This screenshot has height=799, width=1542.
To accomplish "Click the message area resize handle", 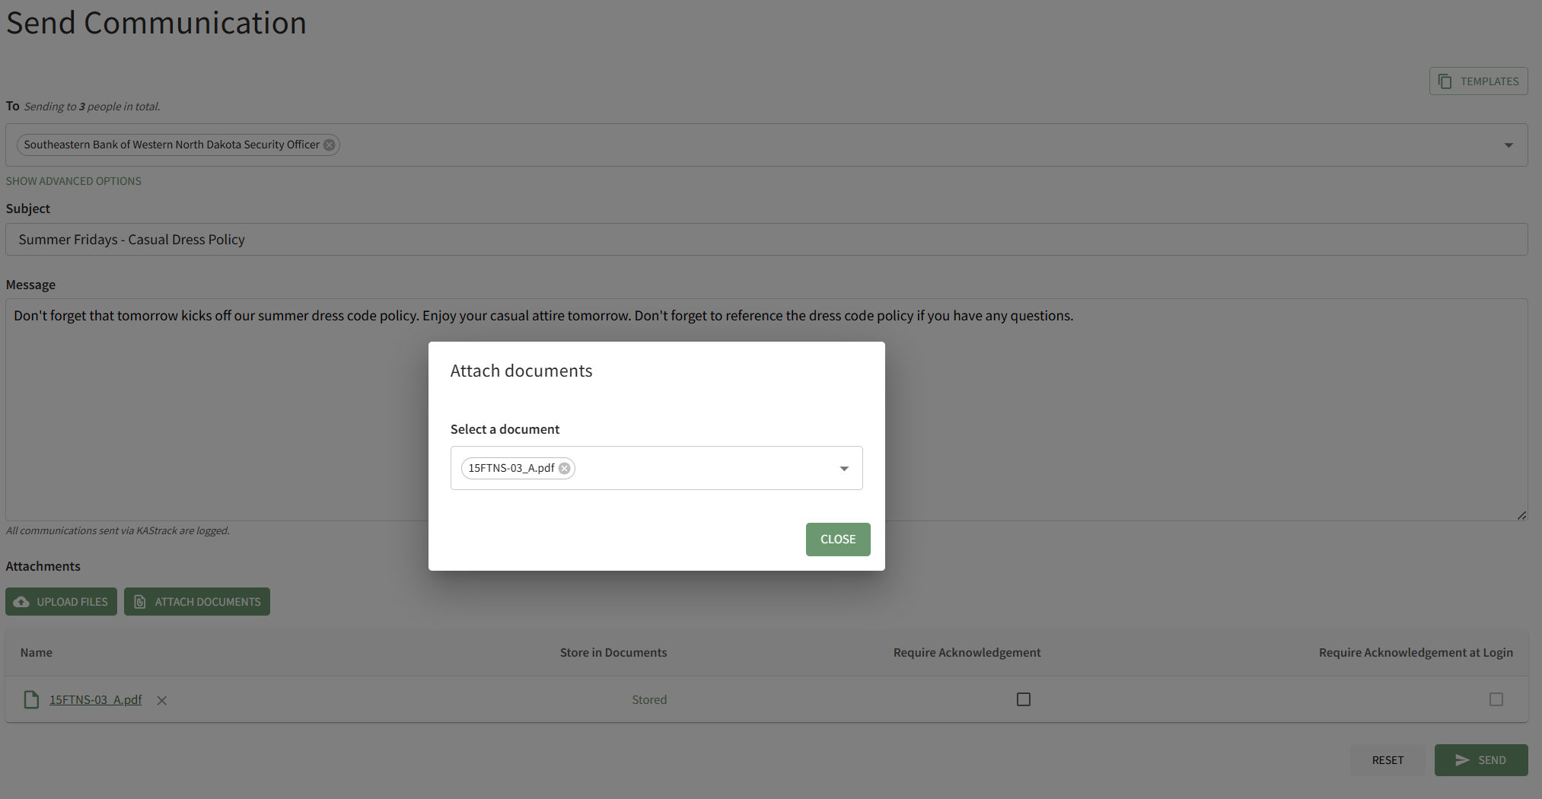I will coord(1521,515).
